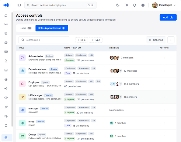Viewport: 181px width, 142px height.
Task: Click Department manager building icon
Action: [x=22, y=71]
